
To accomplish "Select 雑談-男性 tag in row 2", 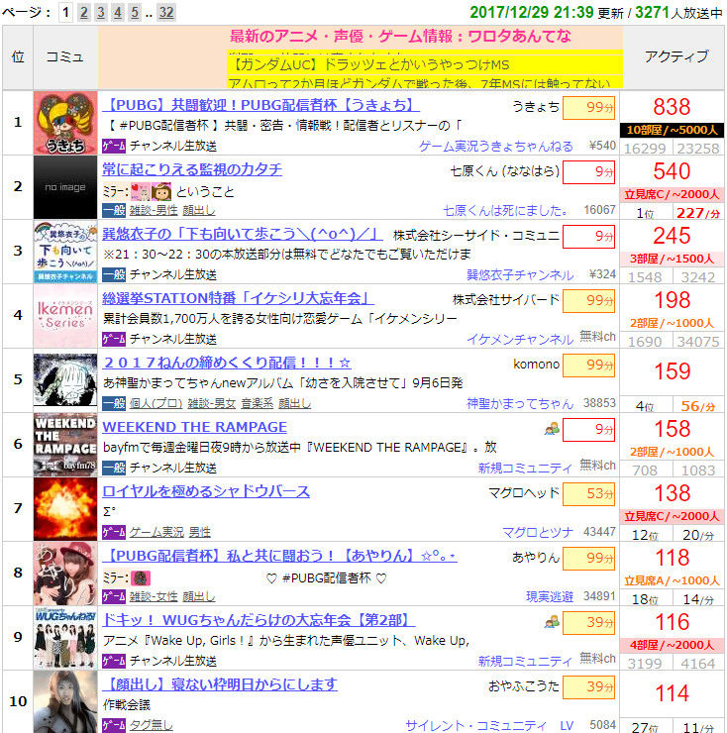I will (x=154, y=211).
